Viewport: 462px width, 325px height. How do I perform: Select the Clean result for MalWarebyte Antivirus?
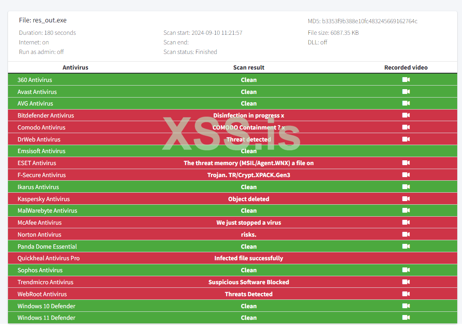pyautogui.click(x=249, y=211)
